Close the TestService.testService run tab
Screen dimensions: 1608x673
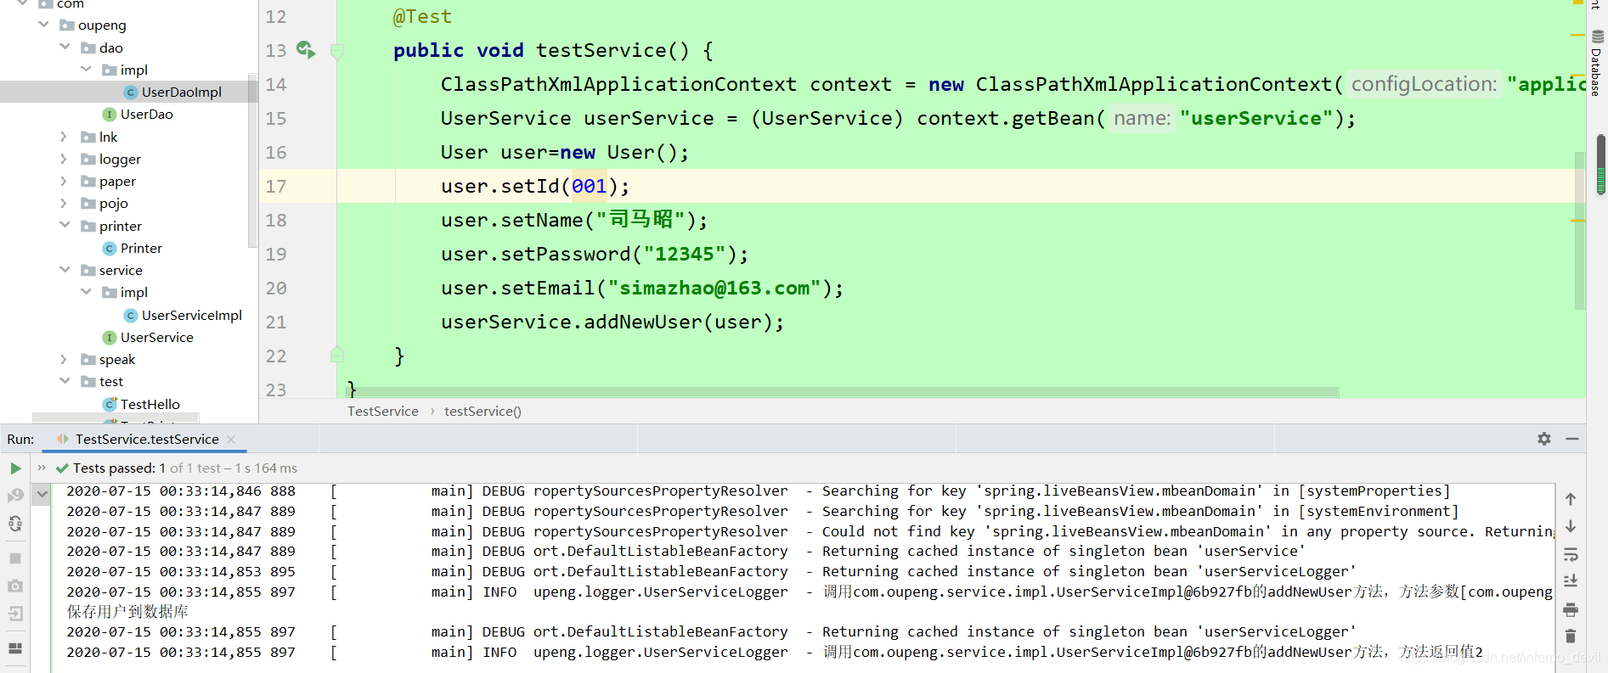pos(231,440)
